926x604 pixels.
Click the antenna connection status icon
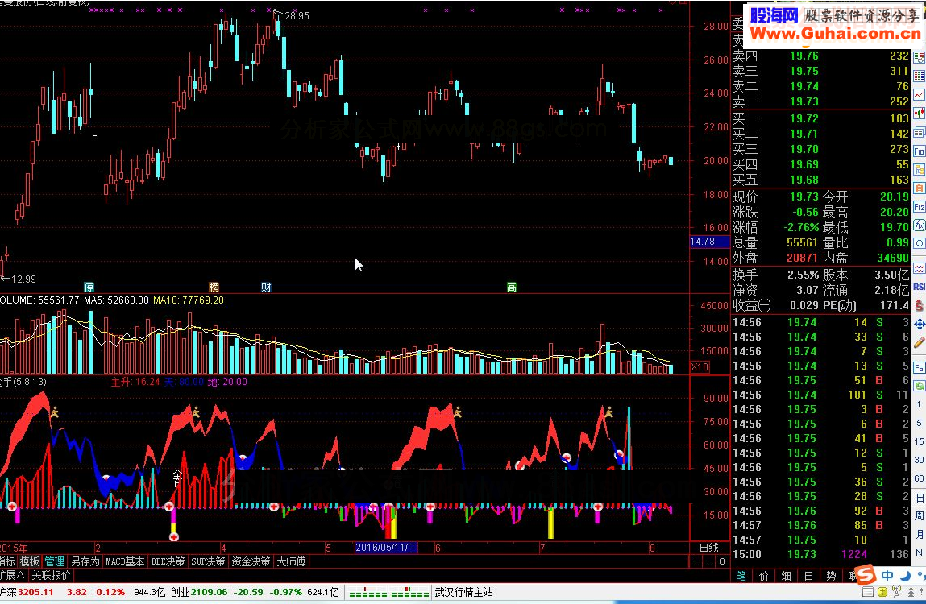pyautogui.click(x=896, y=592)
